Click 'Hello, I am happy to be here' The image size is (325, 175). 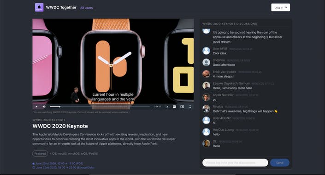tap(232, 88)
